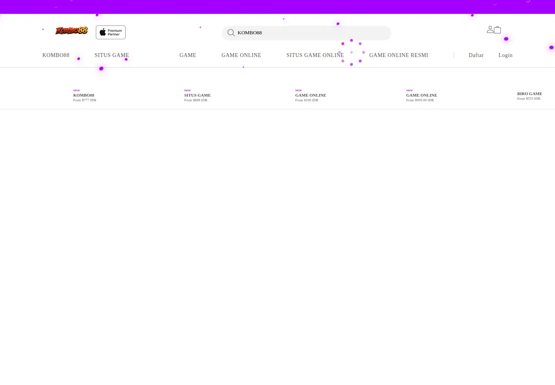Click the price text 'From $777 IDR'
555x385 pixels.
(85, 100)
